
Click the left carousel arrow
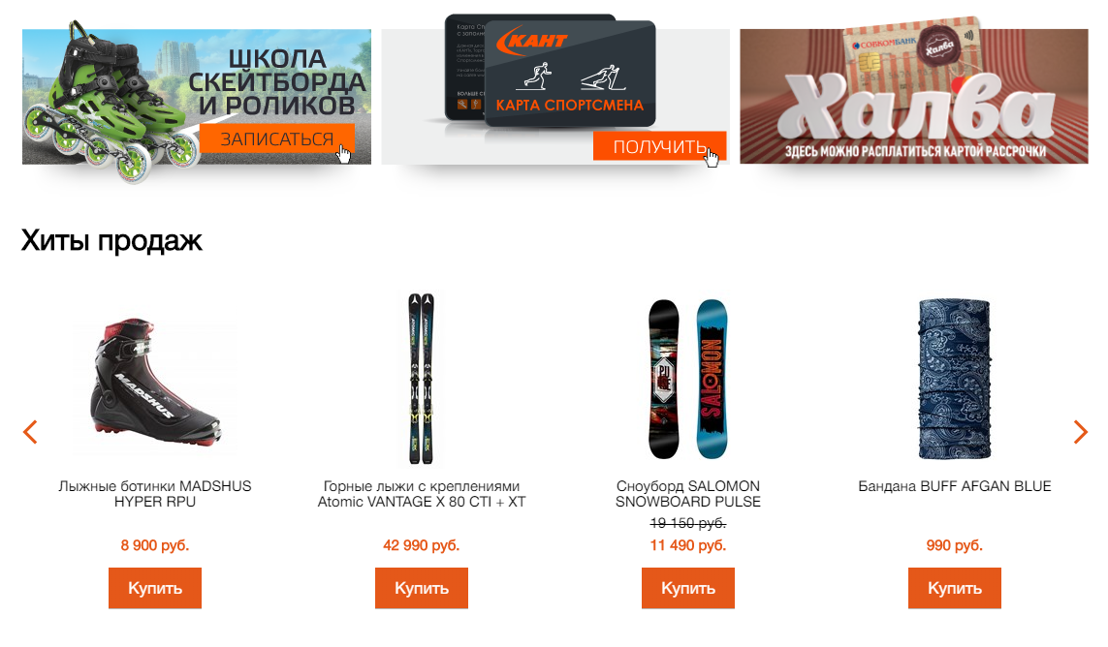(30, 432)
